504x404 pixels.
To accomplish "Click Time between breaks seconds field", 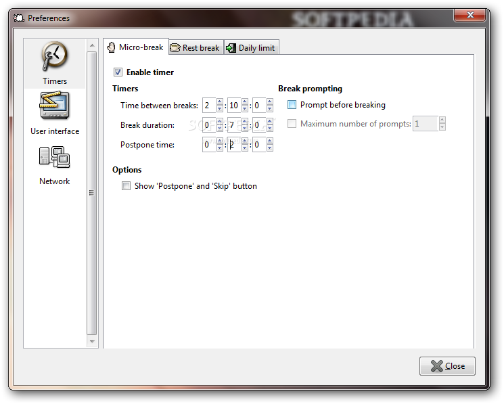I will click(259, 105).
